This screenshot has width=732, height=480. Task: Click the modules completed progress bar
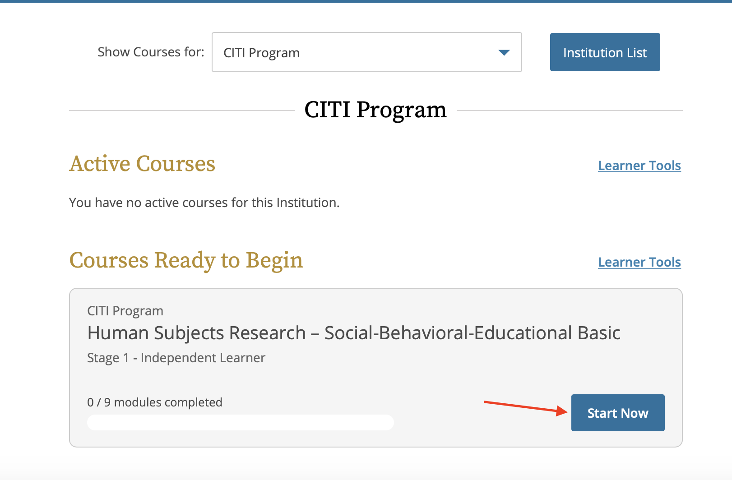coord(240,422)
